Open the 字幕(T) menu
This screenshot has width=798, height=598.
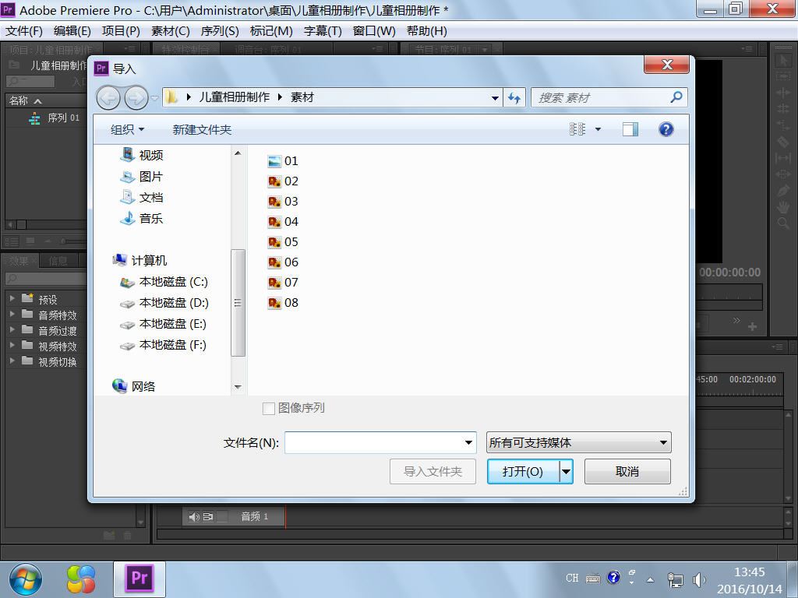[323, 31]
